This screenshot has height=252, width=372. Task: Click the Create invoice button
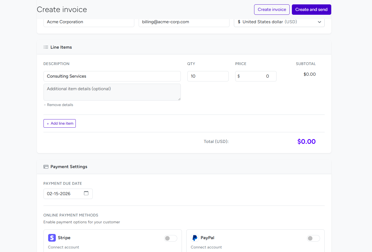(x=272, y=9)
